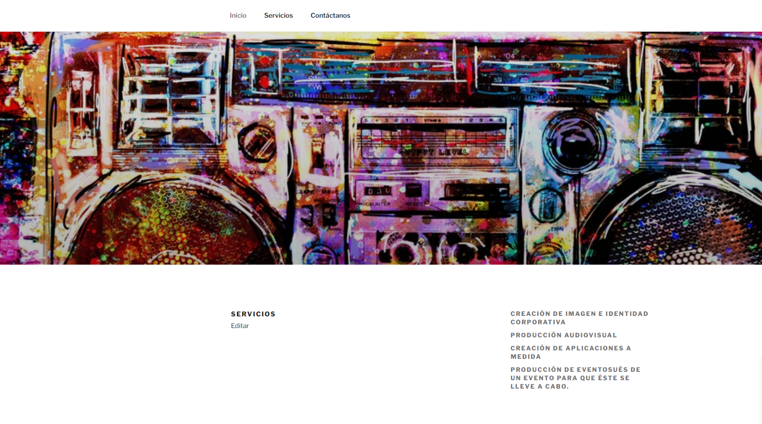Open Creación de aplicaciones a medida link
Screen dimensions: 762x424
(570, 352)
